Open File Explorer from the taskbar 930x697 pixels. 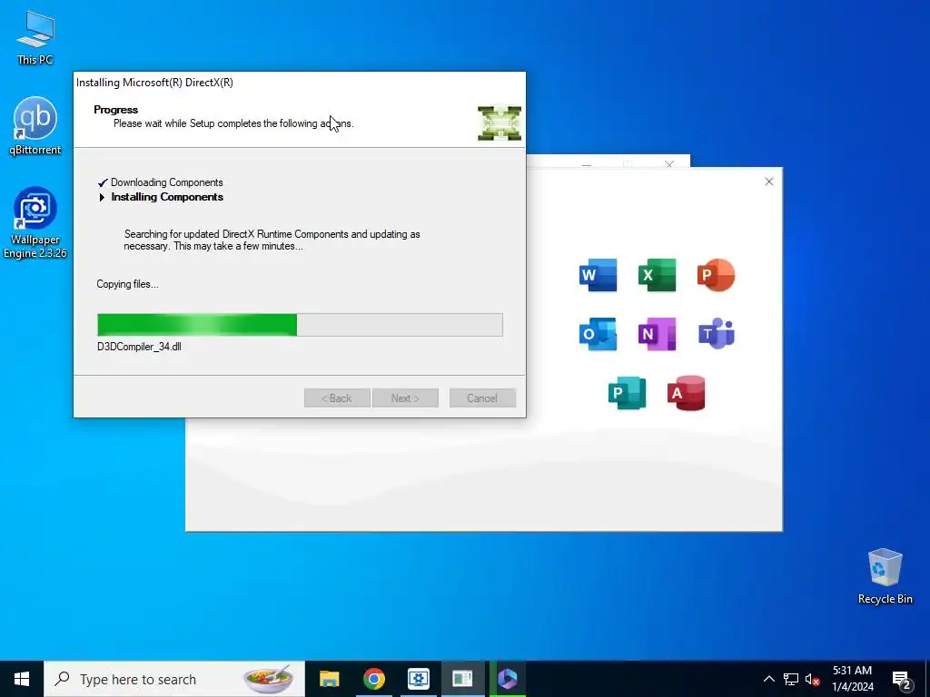[329, 679]
